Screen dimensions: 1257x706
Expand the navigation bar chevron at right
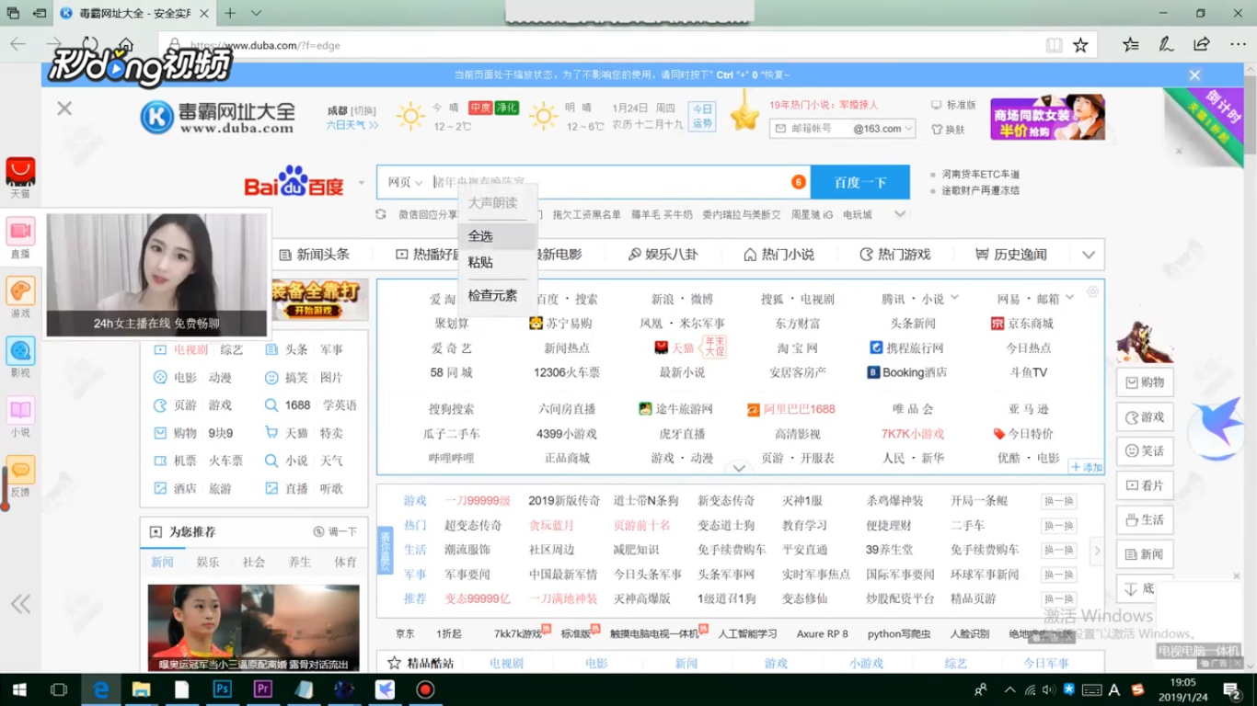[1089, 255]
